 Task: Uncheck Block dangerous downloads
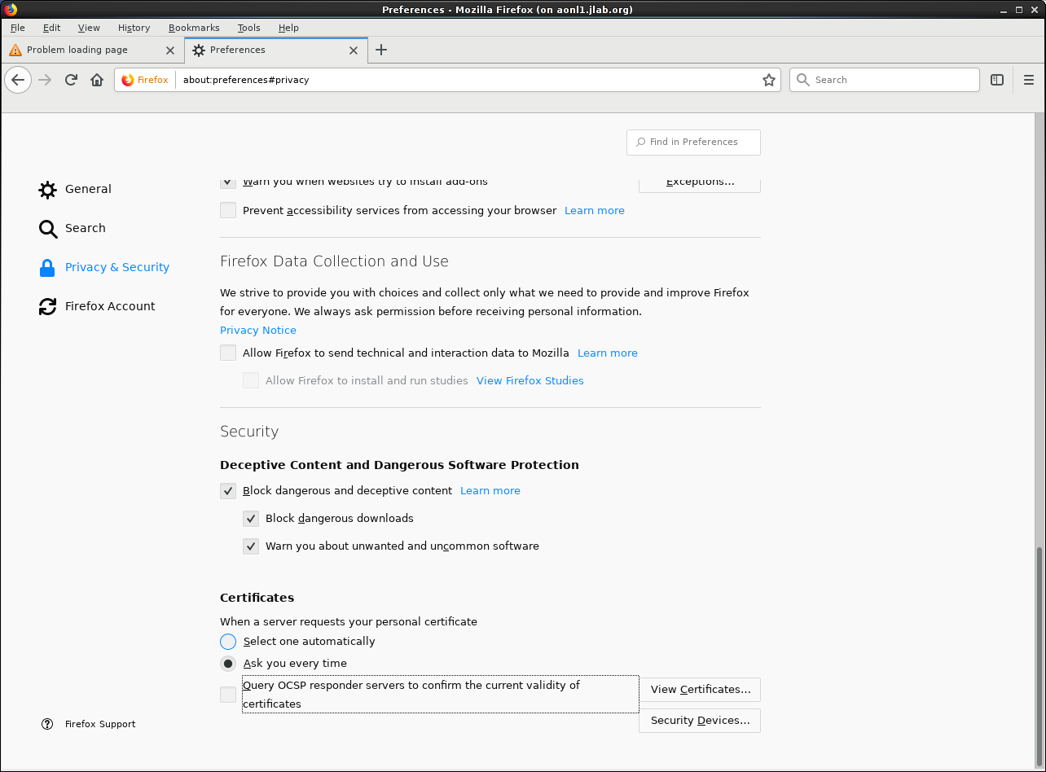[251, 519]
